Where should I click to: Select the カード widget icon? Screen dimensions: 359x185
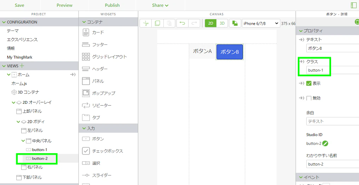point(86,32)
